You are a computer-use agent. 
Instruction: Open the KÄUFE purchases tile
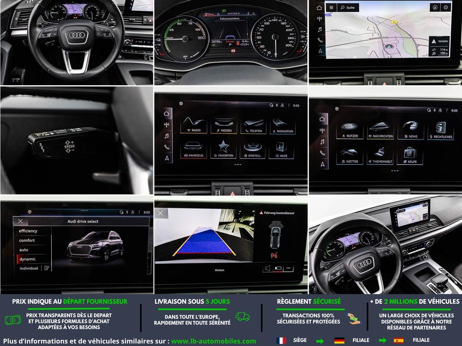410,156
